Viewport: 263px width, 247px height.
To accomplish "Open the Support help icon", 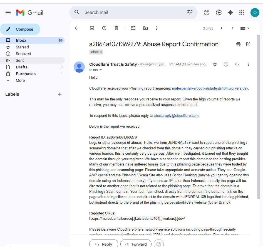I will (x=207, y=13).
